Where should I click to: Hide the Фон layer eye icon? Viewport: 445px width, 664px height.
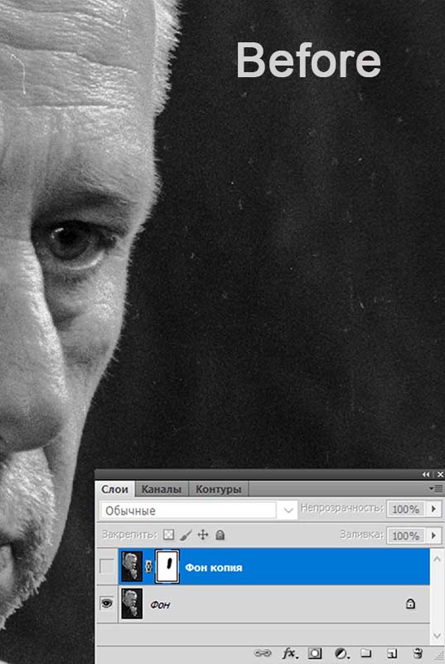107,603
